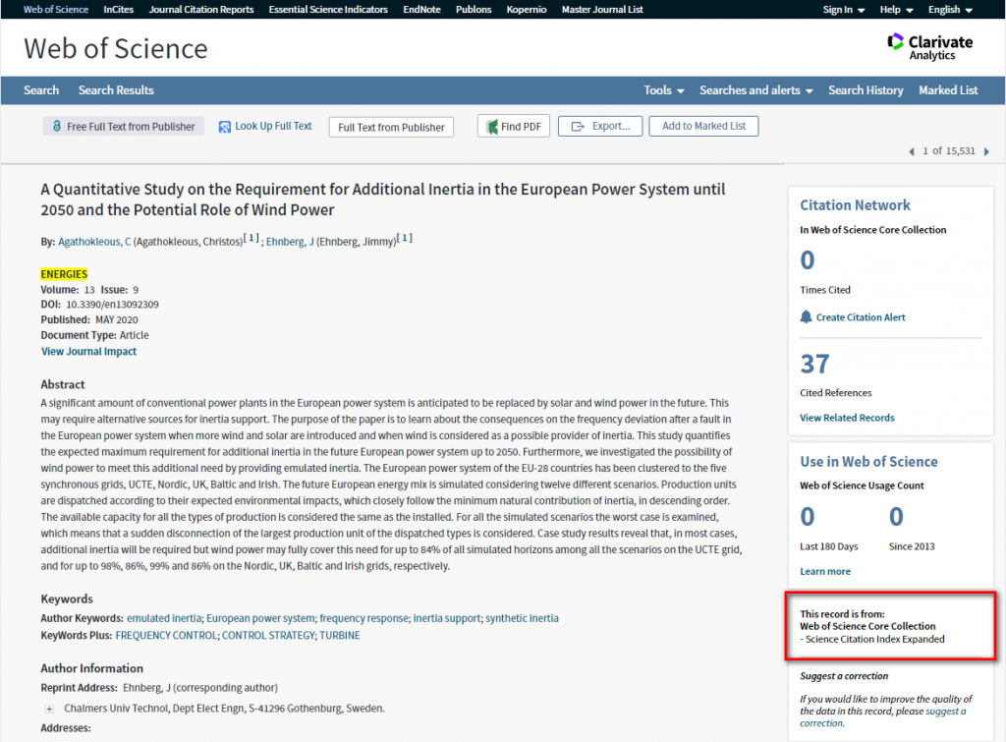Open View Related Records link
The image size is (1006, 742).
(x=847, y=418)
